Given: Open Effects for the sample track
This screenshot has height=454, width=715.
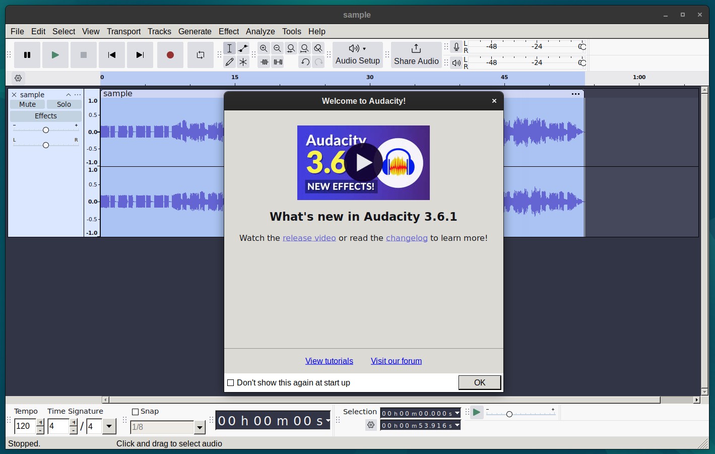Looking at the screenshot, I should tap(46, 116).
